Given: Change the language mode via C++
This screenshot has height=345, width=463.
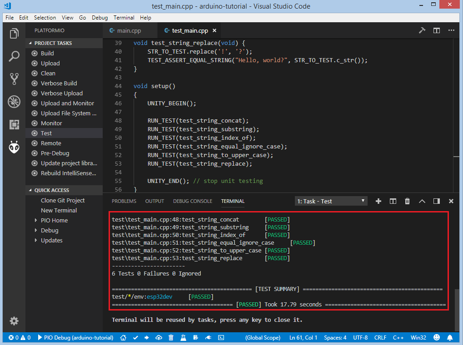Looking at the screenshot, I should 398,338.
